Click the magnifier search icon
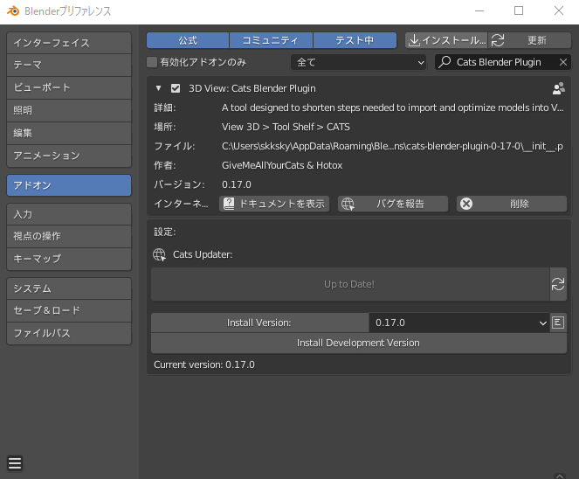The height and width of the screenshot is (479, 579). click(445, 62)
